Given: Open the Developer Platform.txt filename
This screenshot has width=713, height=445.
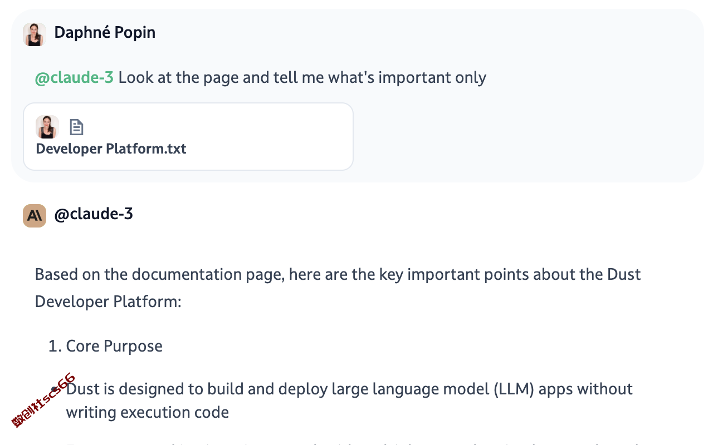Looking at the screenshot, I should coord(111,149).
